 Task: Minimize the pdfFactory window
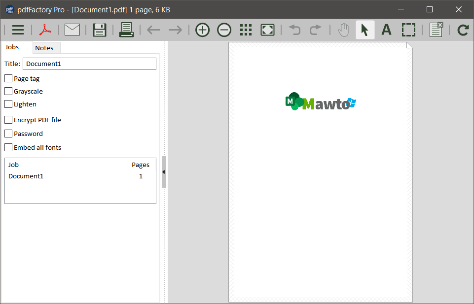401,9
